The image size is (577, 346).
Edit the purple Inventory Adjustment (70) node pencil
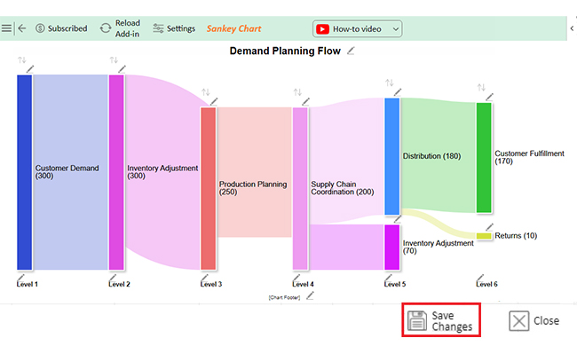398,219
